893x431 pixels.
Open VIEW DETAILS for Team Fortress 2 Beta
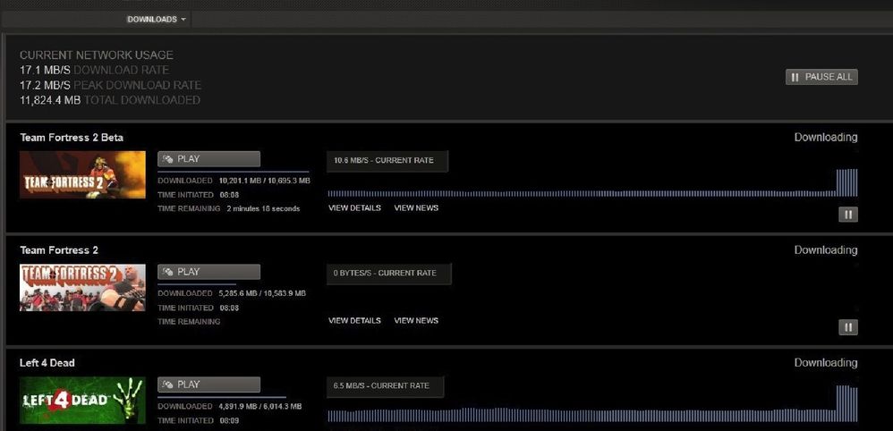355,207
